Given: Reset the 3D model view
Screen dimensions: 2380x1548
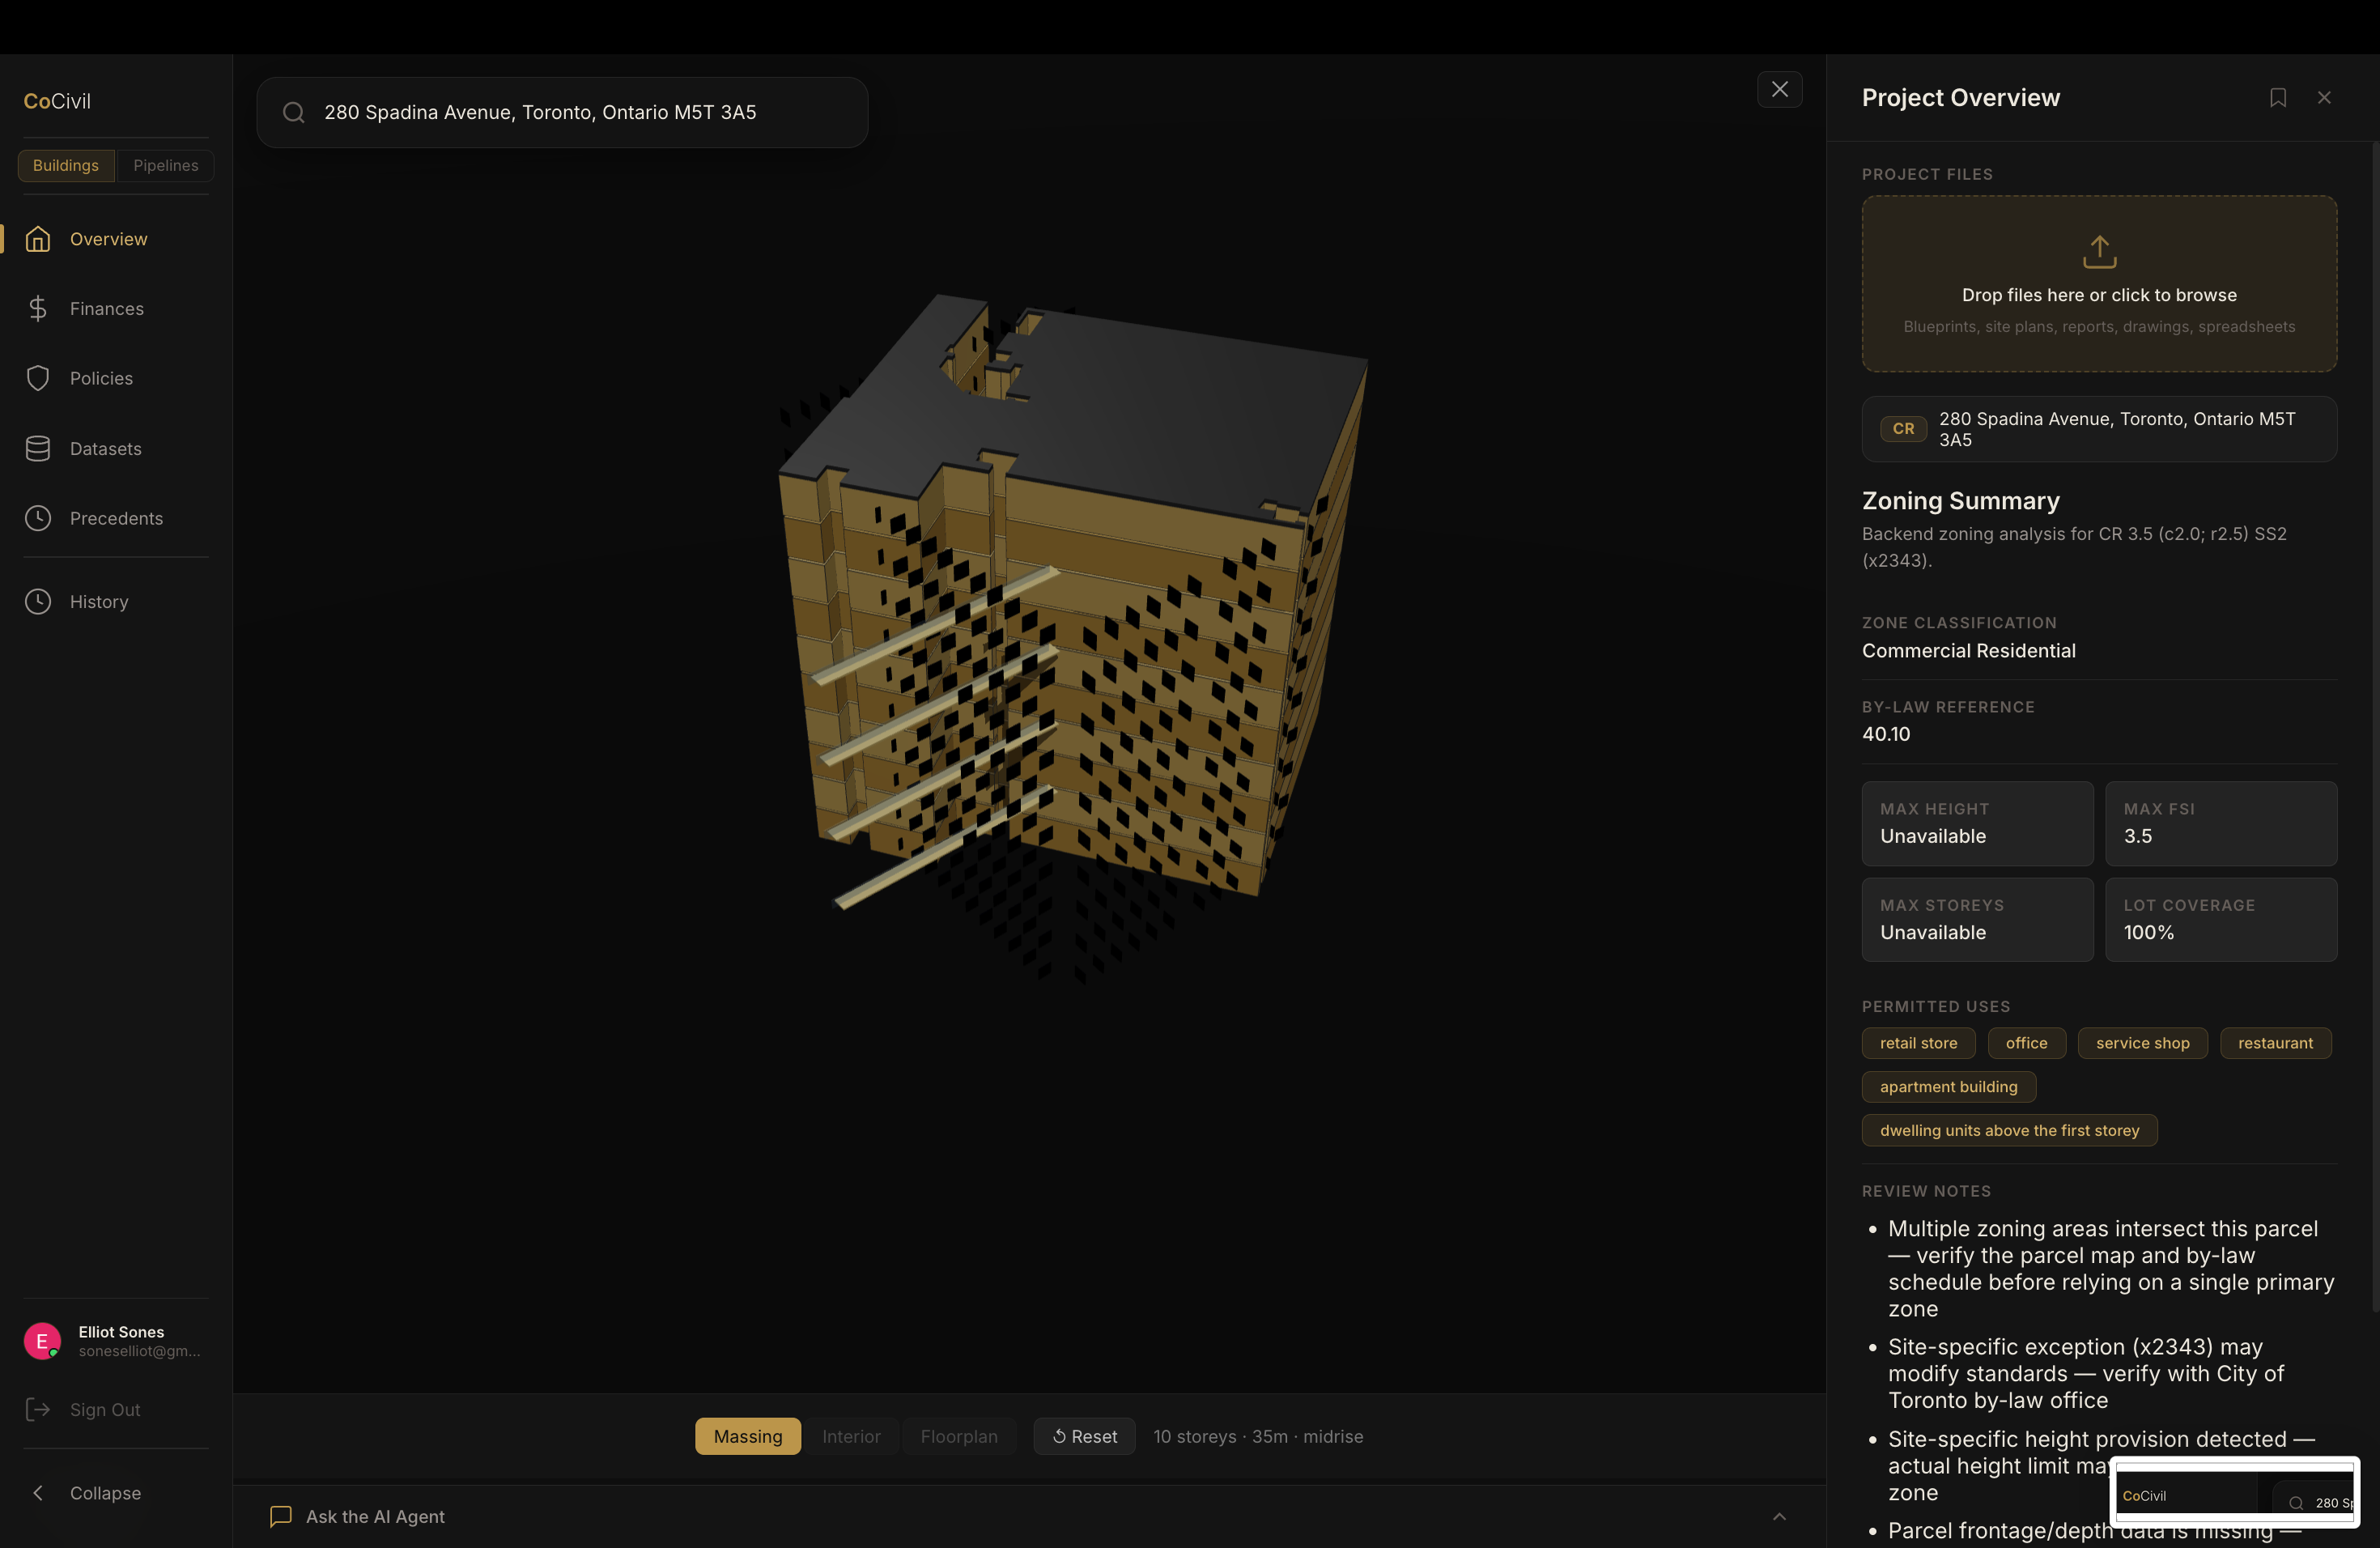Looking at the screenshot, I should pos(1084,1436).
